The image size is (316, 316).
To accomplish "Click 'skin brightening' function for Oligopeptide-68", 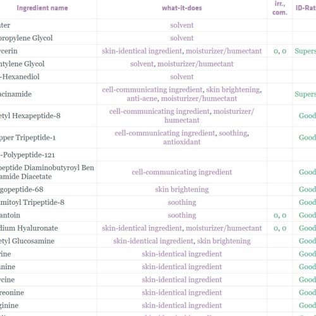I will [x=182, y=190].
